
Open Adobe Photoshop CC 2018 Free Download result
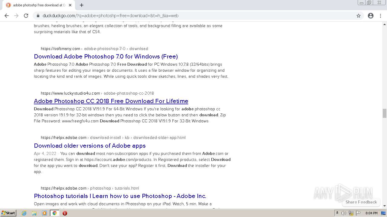tap(111, 101)
